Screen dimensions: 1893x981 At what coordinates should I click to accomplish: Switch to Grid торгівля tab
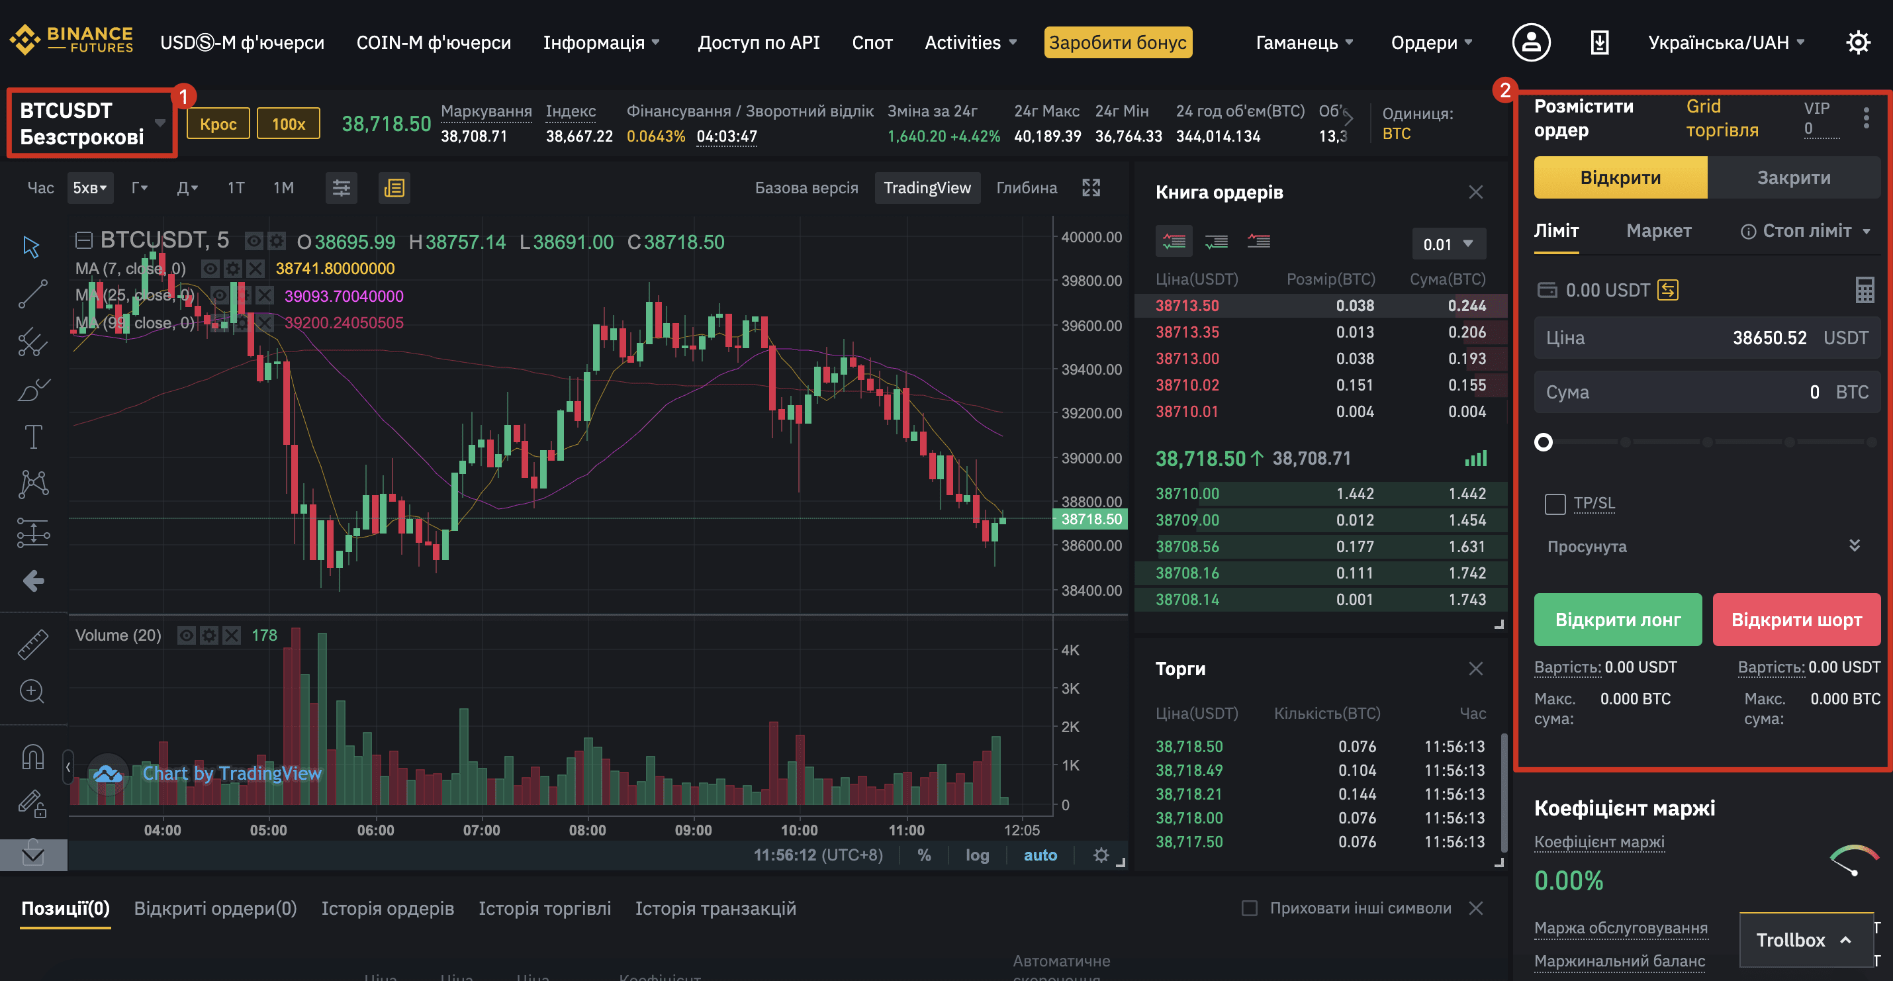coord(1722,118)
